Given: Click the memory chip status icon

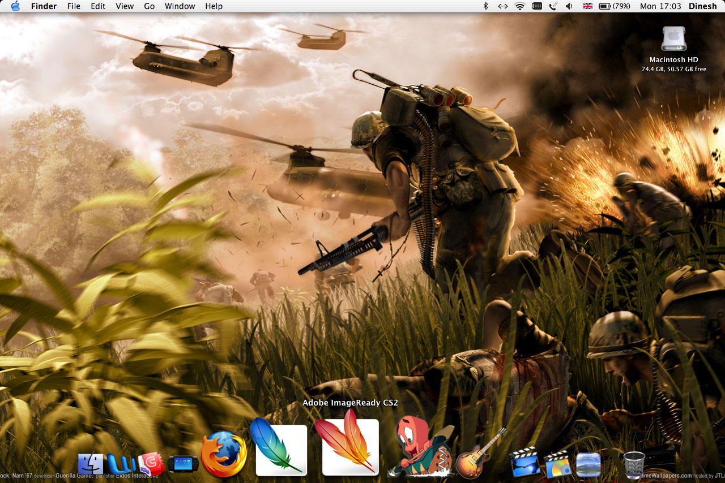Looking at the screenshot, I should pyautogui.click(x=537, y=6).
